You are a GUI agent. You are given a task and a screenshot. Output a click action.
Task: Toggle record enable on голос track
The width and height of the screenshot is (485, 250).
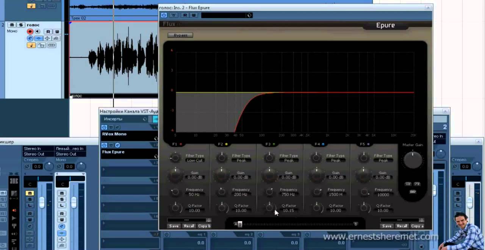click(30, 31)
